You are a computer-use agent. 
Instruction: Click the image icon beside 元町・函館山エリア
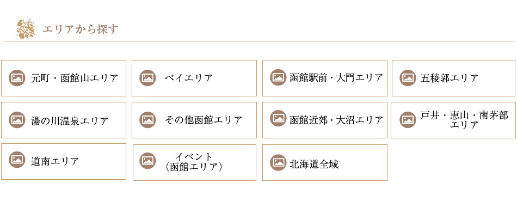pos(17,78)
